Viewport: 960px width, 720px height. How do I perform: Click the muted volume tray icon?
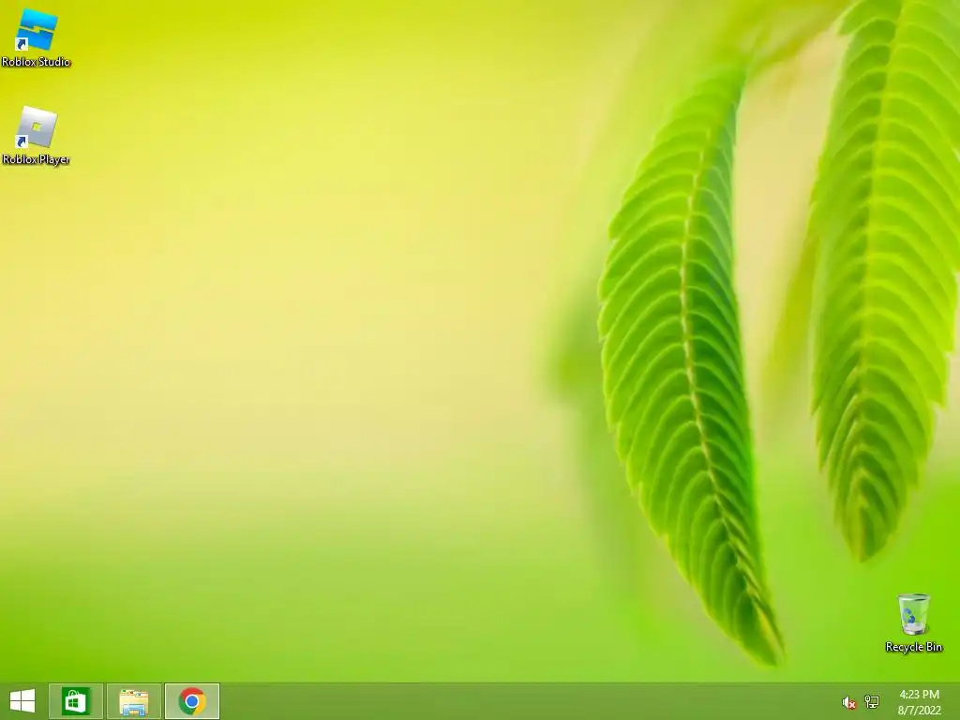pos(848,702)
